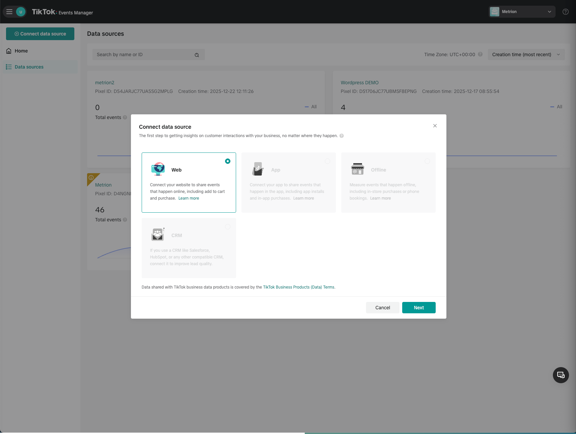The height and width of the screenshot is (434, 576).
Task: Click the Connect data source button
Action: pos(40,34)
